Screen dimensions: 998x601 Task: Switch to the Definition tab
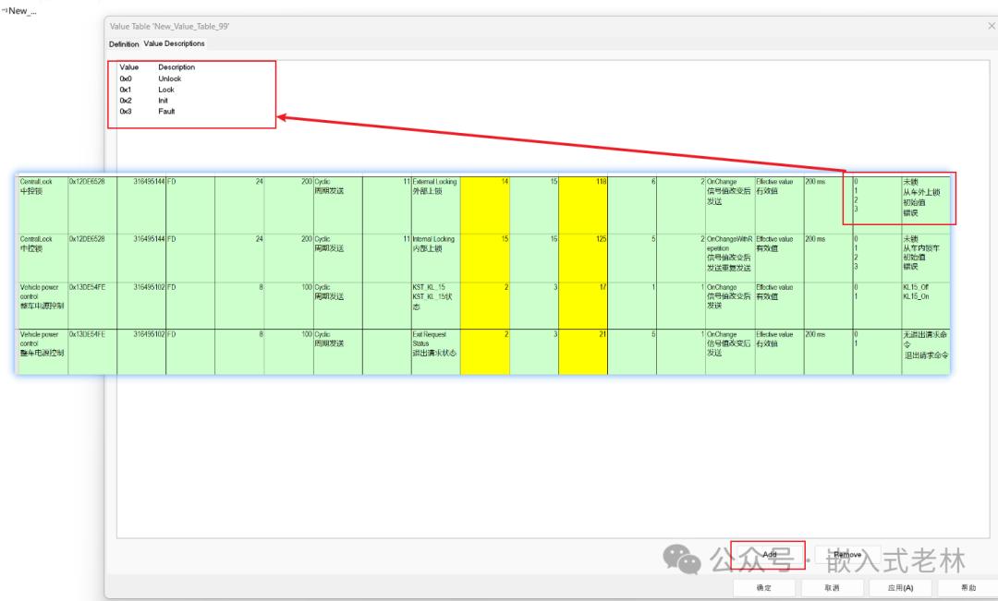click(124, 44)
